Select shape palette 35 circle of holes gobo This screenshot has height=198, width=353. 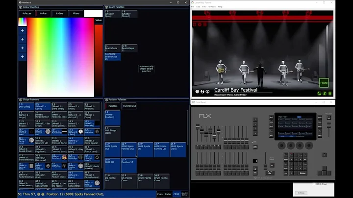[92, 158]
